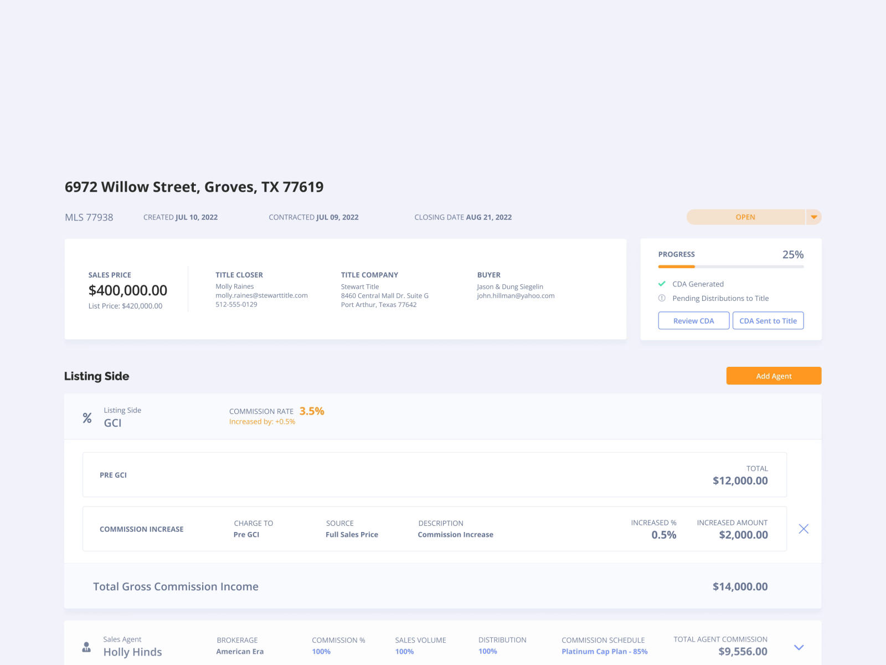Image resolution: width=886 pixels, height=665 pixels.
Task: Click the List Price: $420,000.00 text
Action: click(x=125, y=306)
